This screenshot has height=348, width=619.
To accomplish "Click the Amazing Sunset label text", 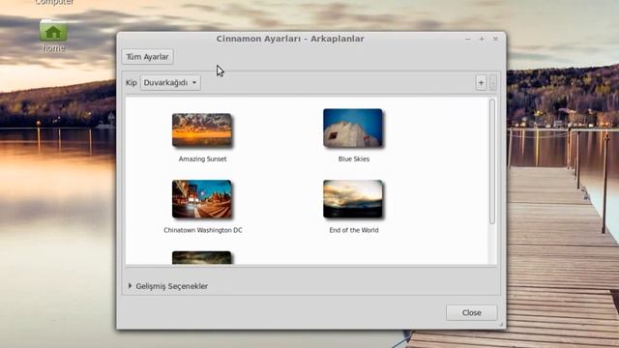I will point(202,159).
